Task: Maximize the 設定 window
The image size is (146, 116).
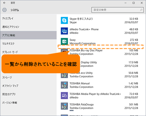Action: pyautogui.click(x=134, y=3)
